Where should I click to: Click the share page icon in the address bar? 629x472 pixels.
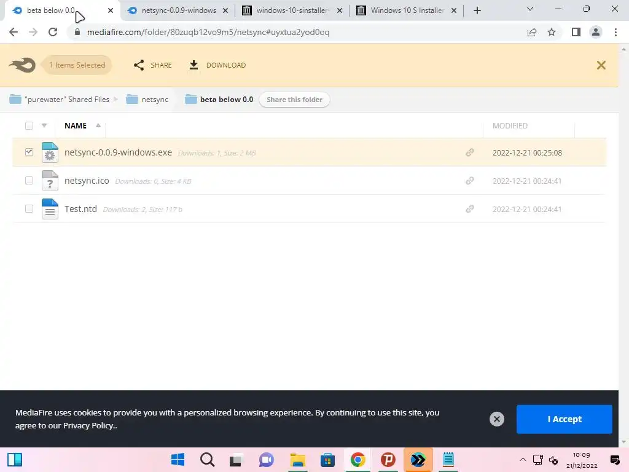tap(532, 32)
